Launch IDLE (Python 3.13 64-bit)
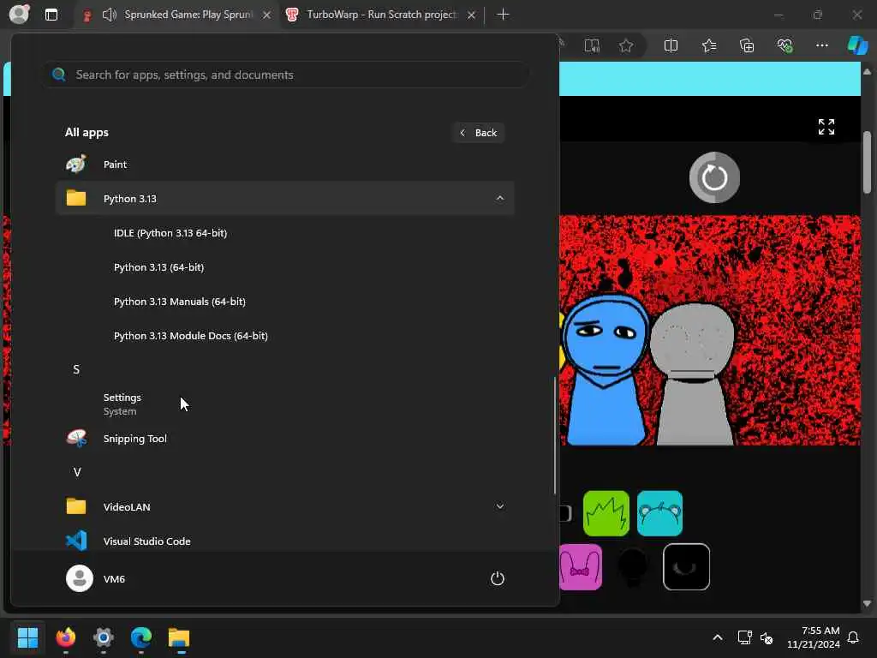The image size is (877, 658). click(x=170, y=233)
